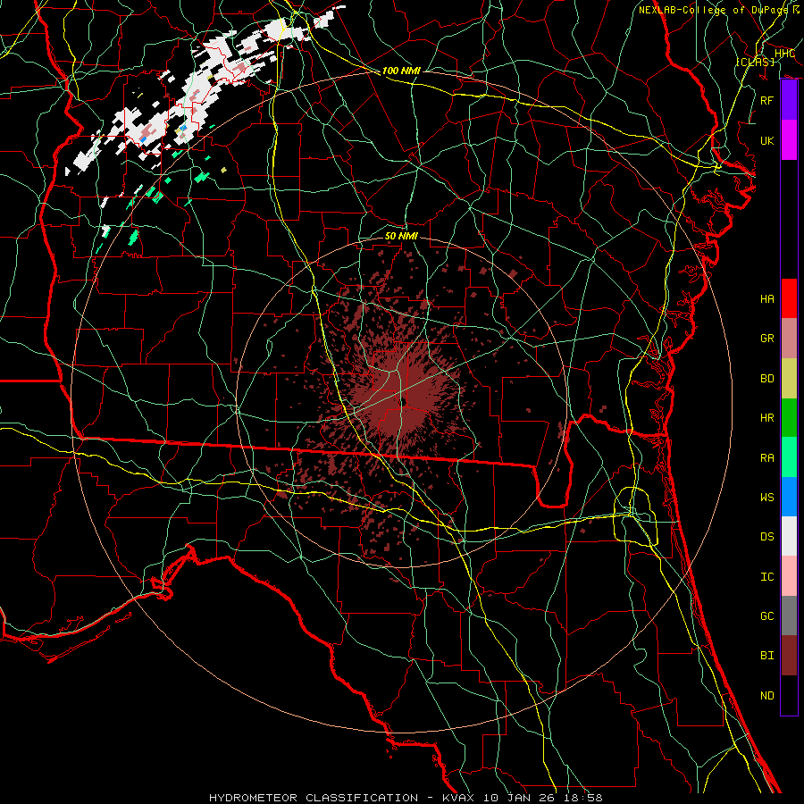Click the RA light-green legend swatch
804x804 pixels.
click(x=789, y=457)
